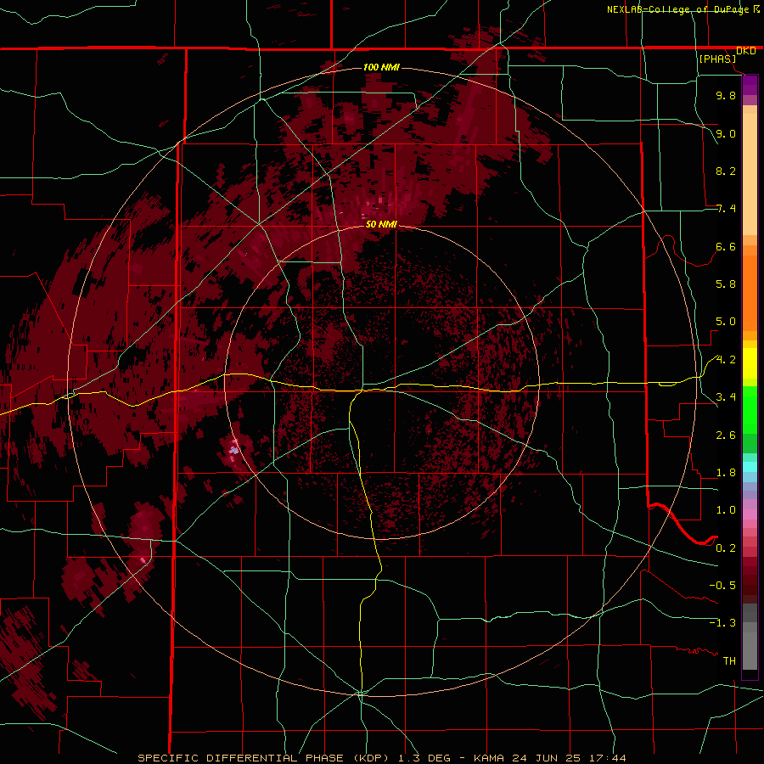Click the small arrow icon after DuPage
764x764 pixels.
tap(756, 9)
